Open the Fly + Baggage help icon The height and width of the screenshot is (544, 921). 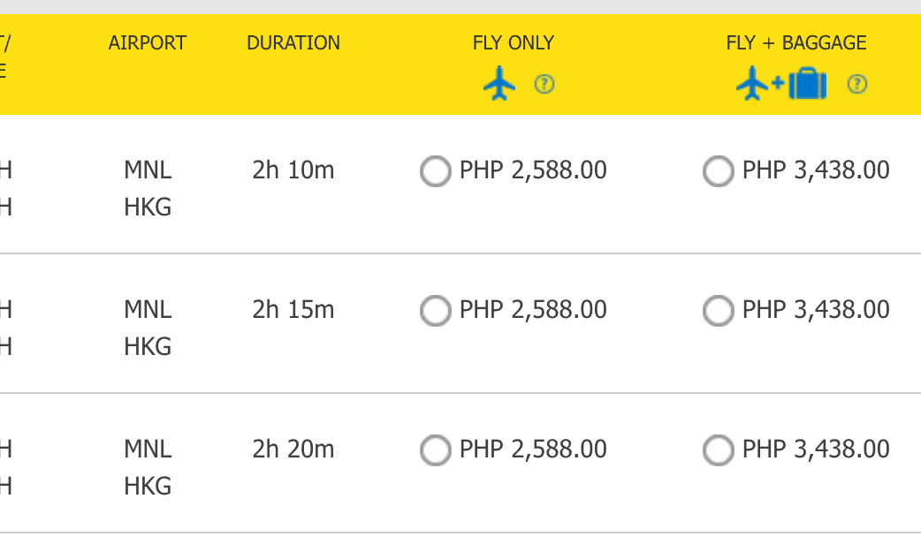click(x=856, y=85)
